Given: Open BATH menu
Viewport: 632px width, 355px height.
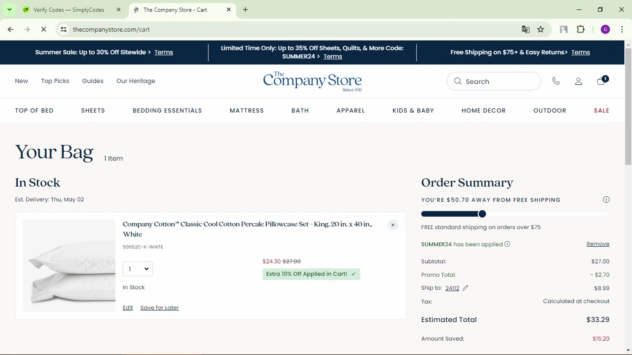Looking at the screenshot, I should tap(300, 111).
